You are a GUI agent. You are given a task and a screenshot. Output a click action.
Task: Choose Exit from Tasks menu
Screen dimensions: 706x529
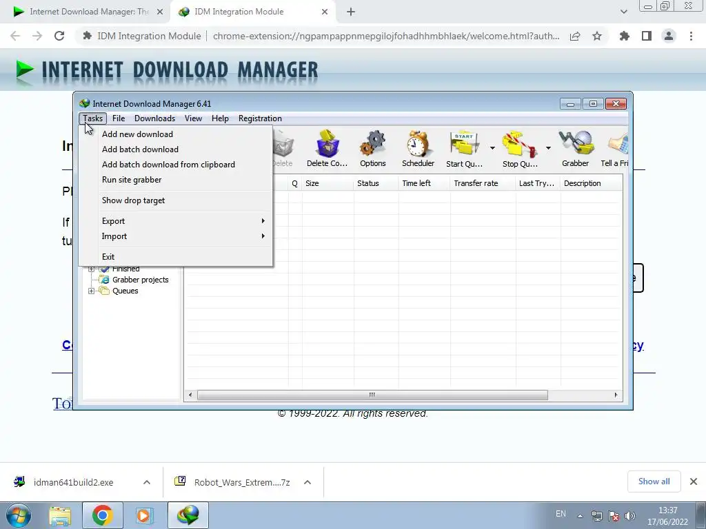click(x=185, y=257)
